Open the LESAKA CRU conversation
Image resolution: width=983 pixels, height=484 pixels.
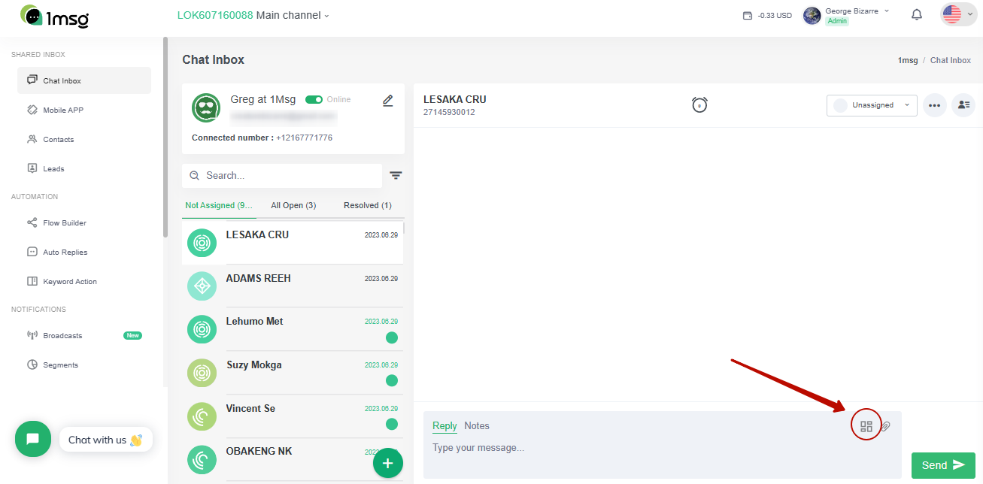coord(293,243)
